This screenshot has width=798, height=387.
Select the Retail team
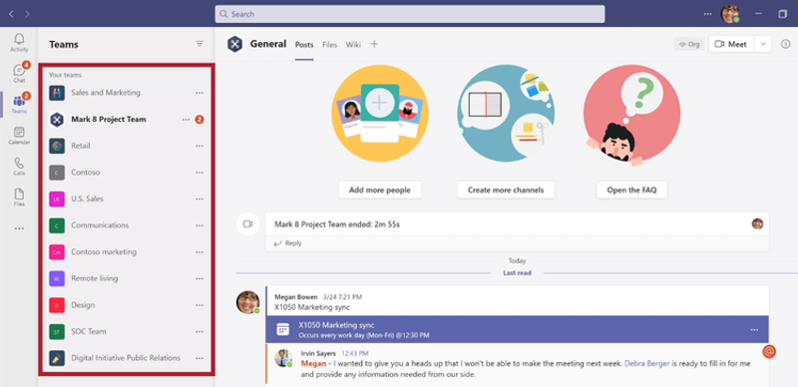click(127, 147)
